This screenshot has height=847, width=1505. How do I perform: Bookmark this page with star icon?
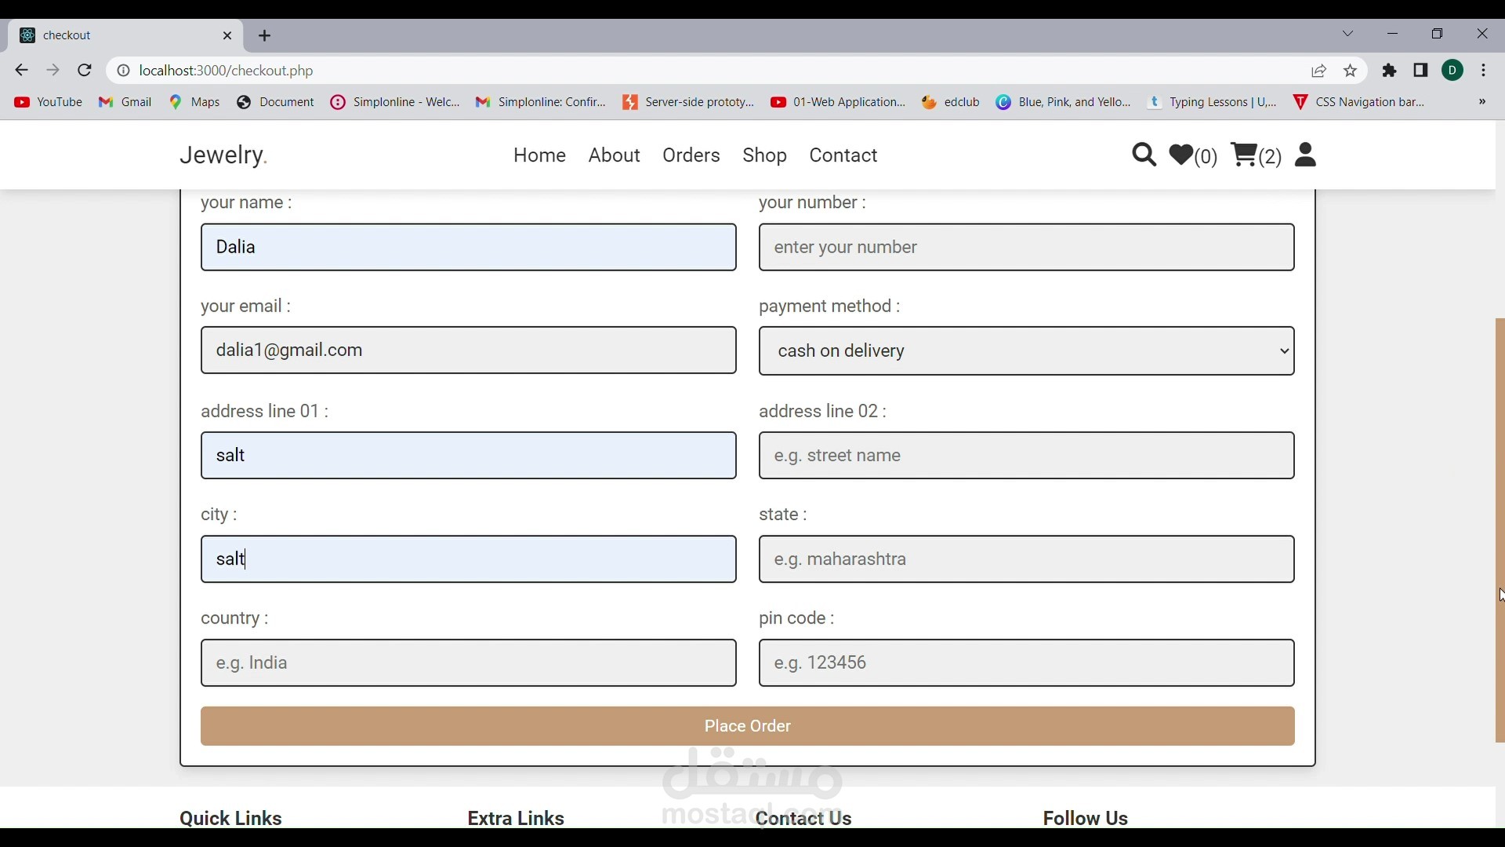(x=1351, y=71)
